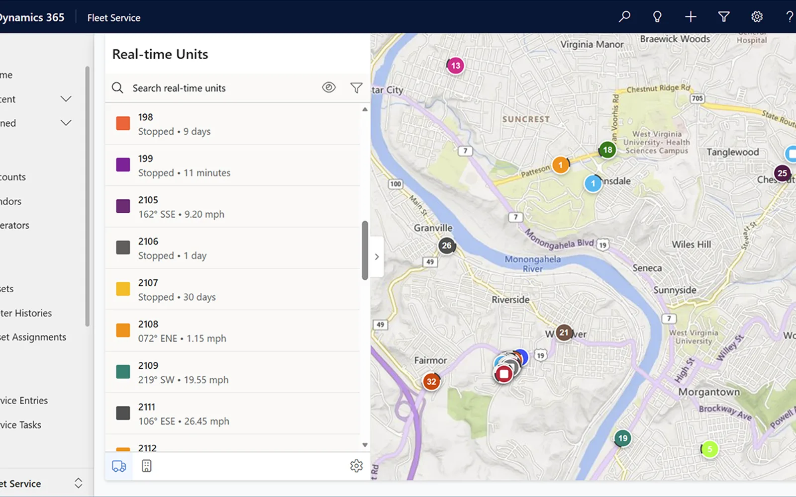Screen dimensions: 796x497
Task: Click the pink cluster marker 13 on map
Action: [455, 66]
